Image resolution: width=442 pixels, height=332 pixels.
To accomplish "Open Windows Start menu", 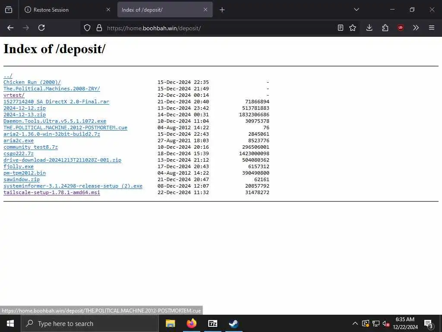I will (10, 323).
